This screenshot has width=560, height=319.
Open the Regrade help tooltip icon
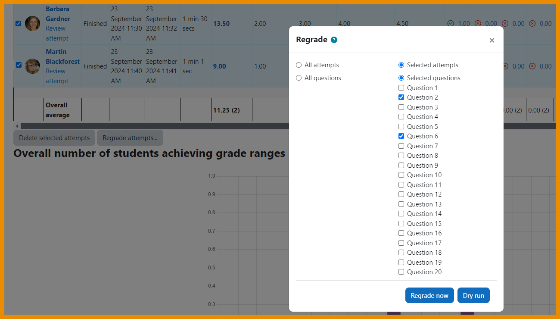tap(334, 39)
